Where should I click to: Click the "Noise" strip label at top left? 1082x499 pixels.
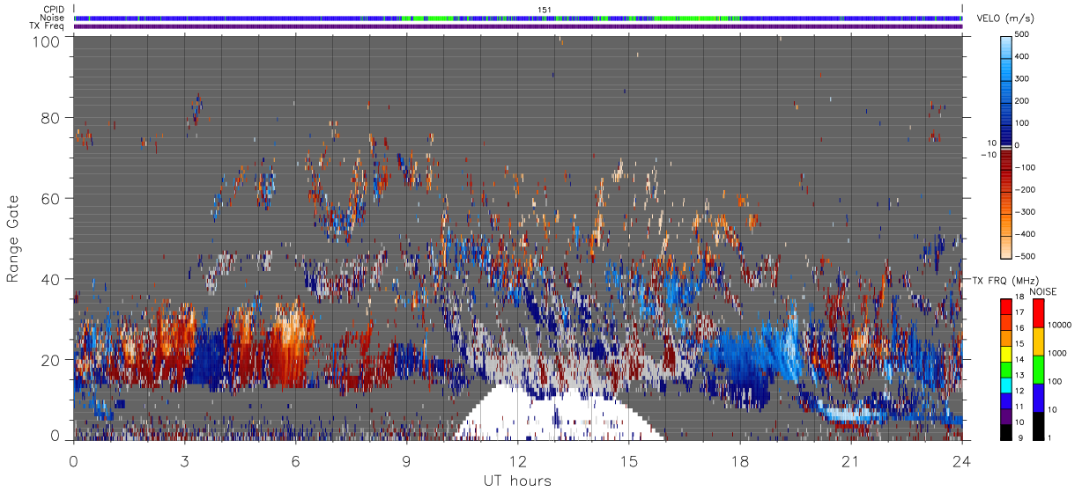click(52, 18)
